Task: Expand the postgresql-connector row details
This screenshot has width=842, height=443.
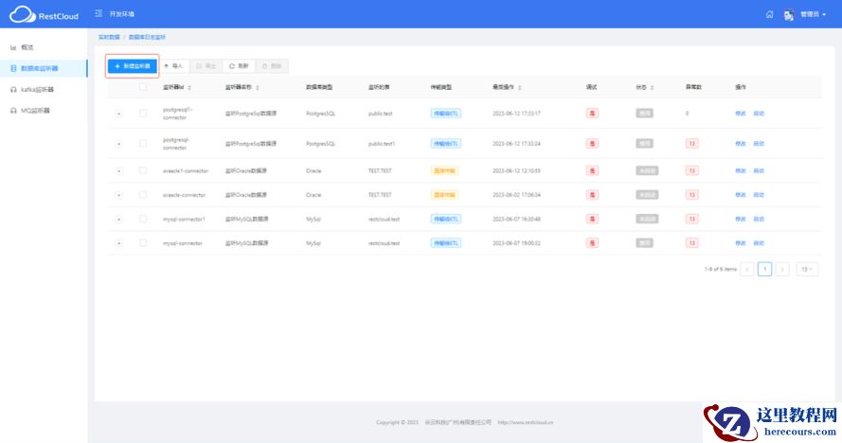Action: [x=118, y=144]
